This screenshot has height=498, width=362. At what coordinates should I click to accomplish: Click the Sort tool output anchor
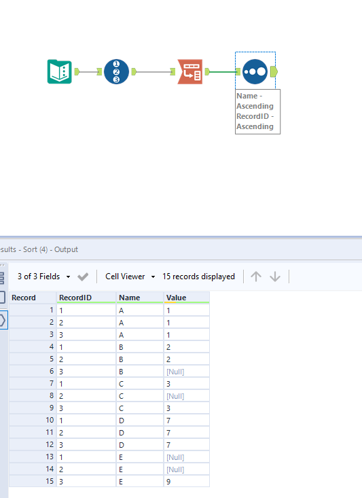pos(274,72)
